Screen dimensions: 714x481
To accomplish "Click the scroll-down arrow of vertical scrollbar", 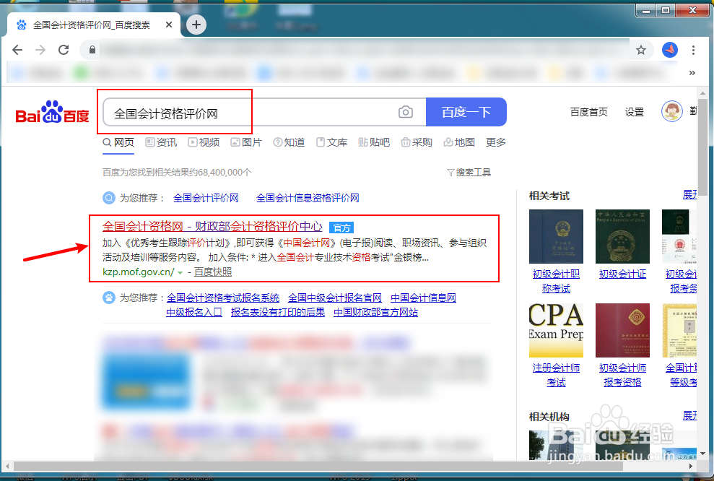I will [702, 454].
